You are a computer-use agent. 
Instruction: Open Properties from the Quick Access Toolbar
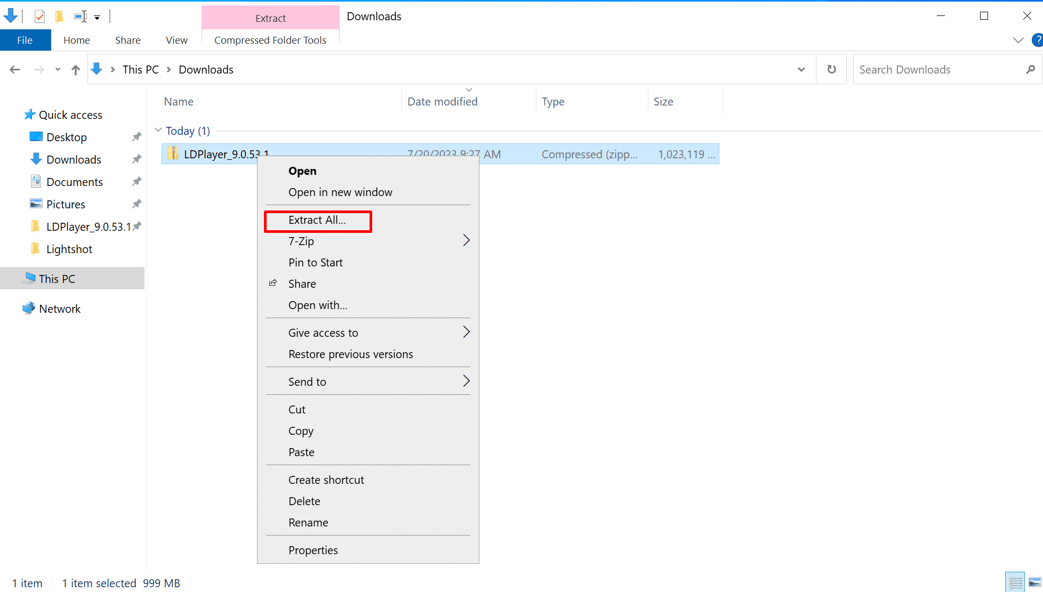click(40, 17)
